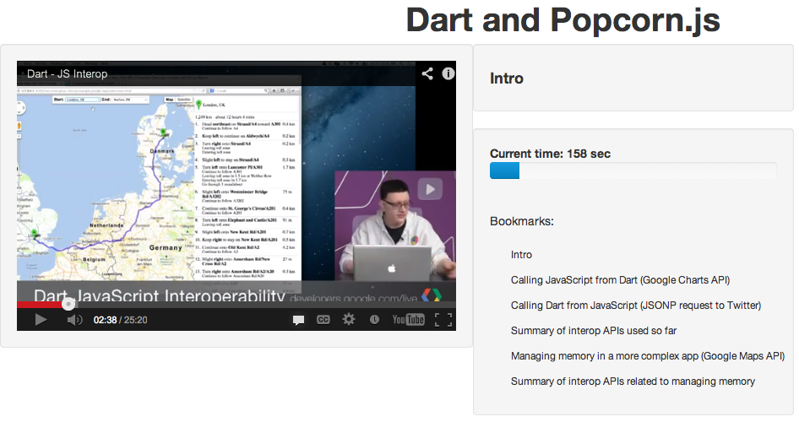Select Summary of interop APIs used so far
This screenshot has height=422, width=799.
click(x=594, y=331)
